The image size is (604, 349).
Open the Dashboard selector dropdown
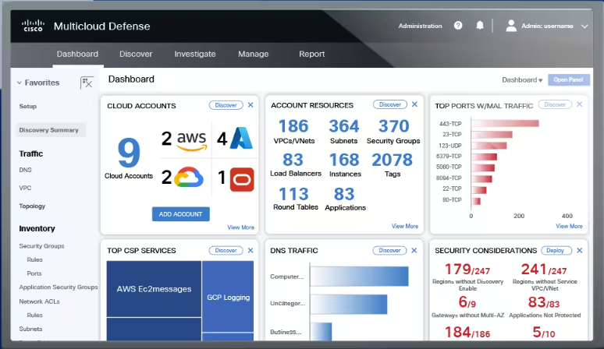(522, 80)
